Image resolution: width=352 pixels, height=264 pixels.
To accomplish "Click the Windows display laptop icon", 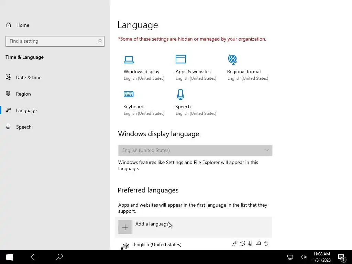I will (129, 60).
